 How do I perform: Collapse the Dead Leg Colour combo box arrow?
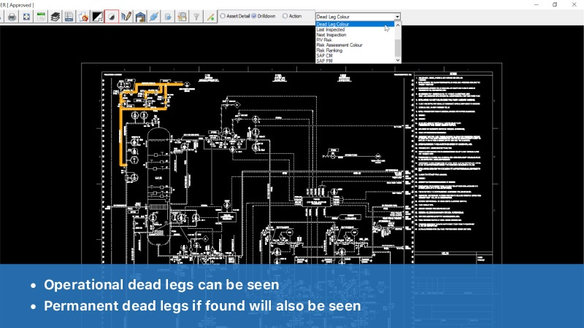coord(397,16)
